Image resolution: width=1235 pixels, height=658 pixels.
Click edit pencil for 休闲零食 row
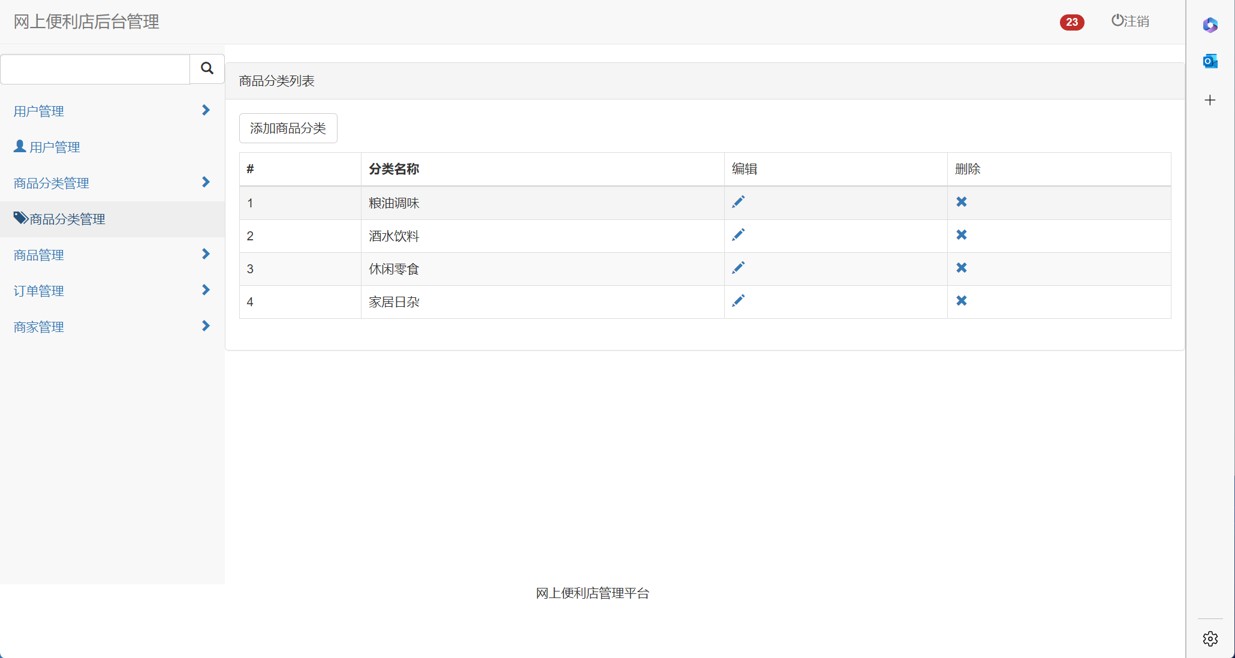tap(738, 268)
